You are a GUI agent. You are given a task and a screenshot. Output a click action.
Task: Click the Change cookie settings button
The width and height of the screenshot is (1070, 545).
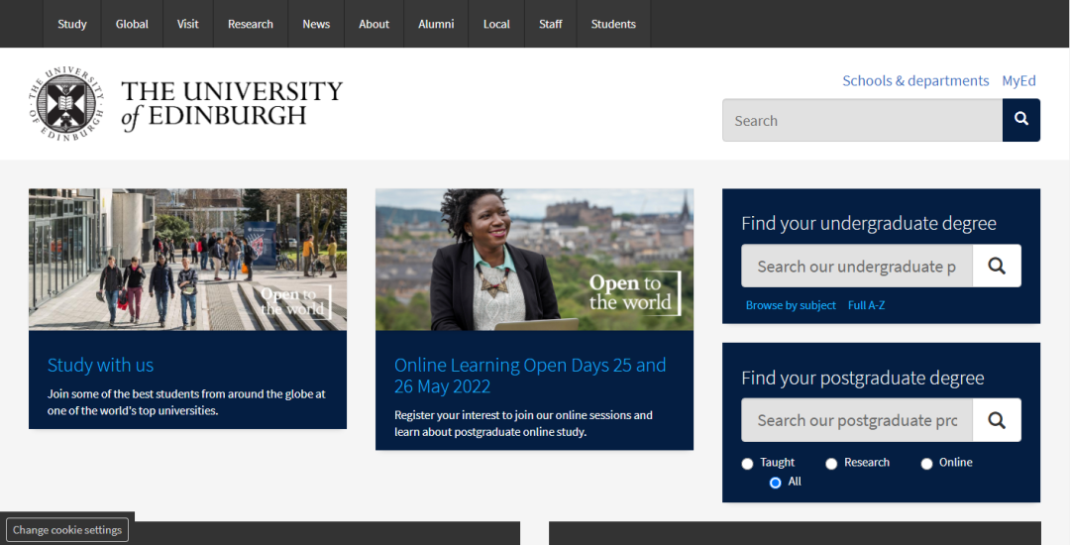tap(67, 530)
